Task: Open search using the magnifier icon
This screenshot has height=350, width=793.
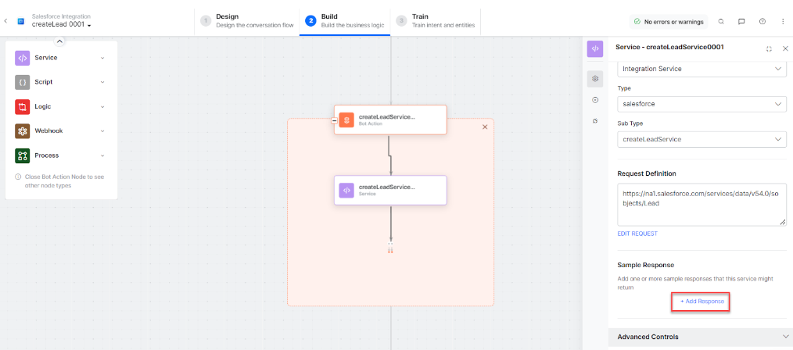Action: click(721, 22)
